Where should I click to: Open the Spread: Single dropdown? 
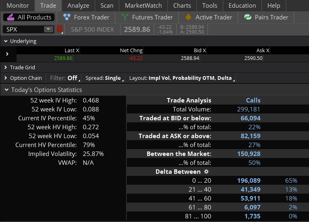104,78
